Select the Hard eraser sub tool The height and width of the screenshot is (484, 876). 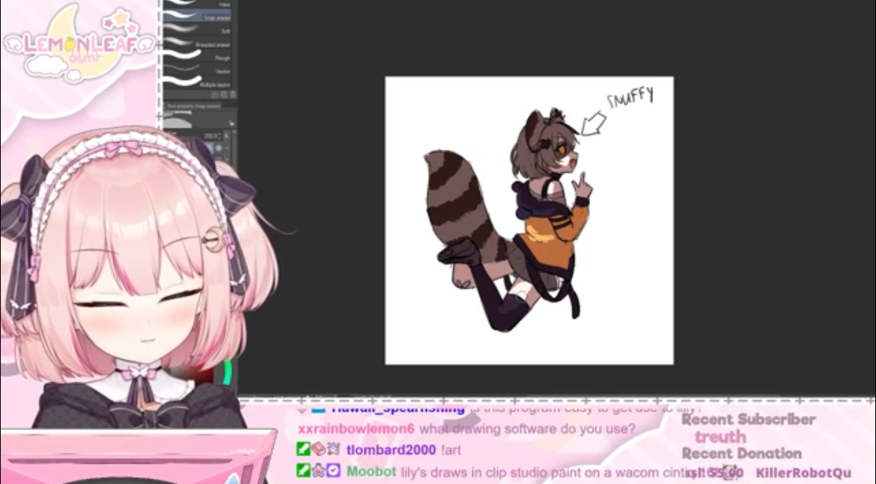tap(198, 4)
